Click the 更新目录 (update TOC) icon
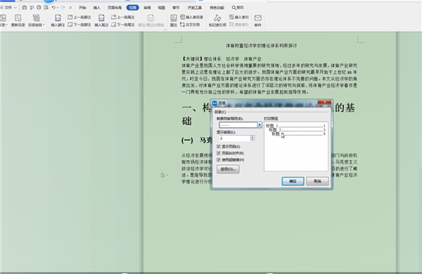422x274 pixels. (18, 18)
